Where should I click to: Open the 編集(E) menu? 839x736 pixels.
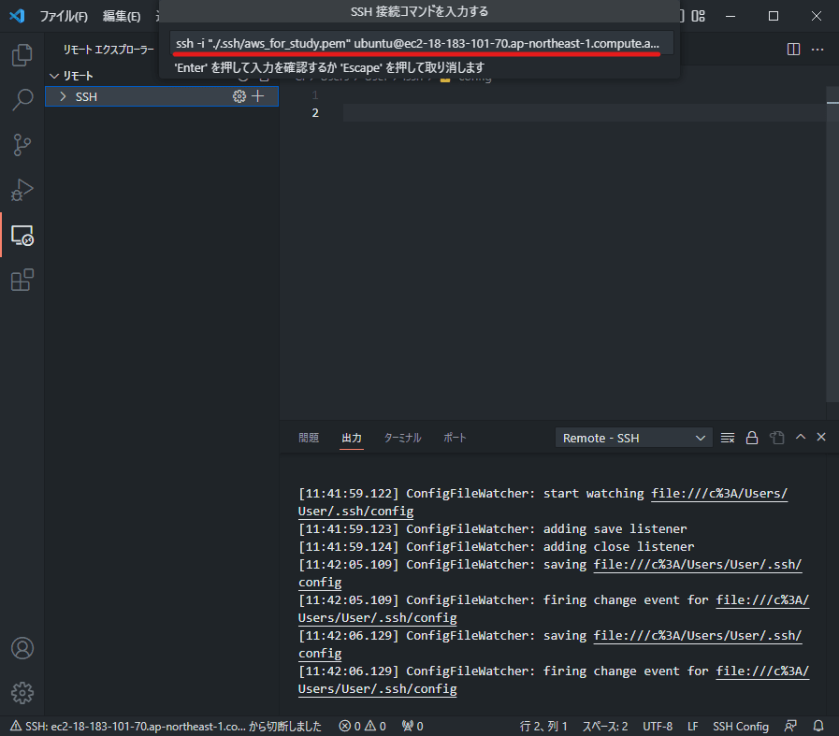coord(122,15)
